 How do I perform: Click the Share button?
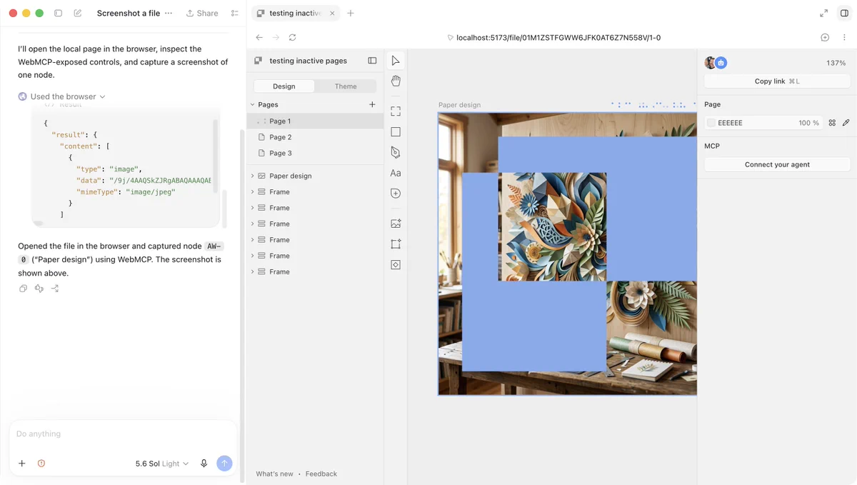click(202, 13)
